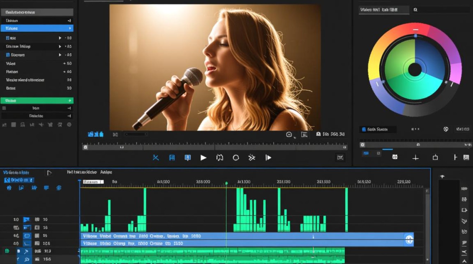Click the square box icon beside the plus
The image size is (473, 264).
[x=435, y=157]
